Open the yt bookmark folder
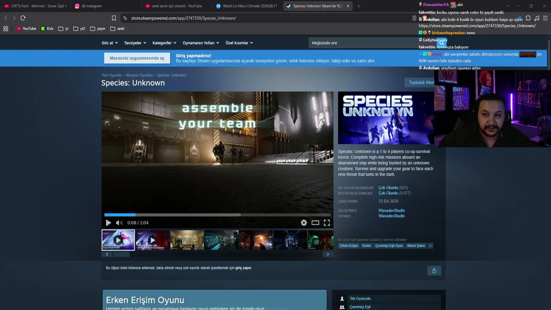 [x=63, y=29]
